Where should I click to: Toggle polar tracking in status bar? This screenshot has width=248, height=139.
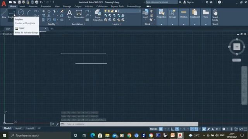coord(177,129)
